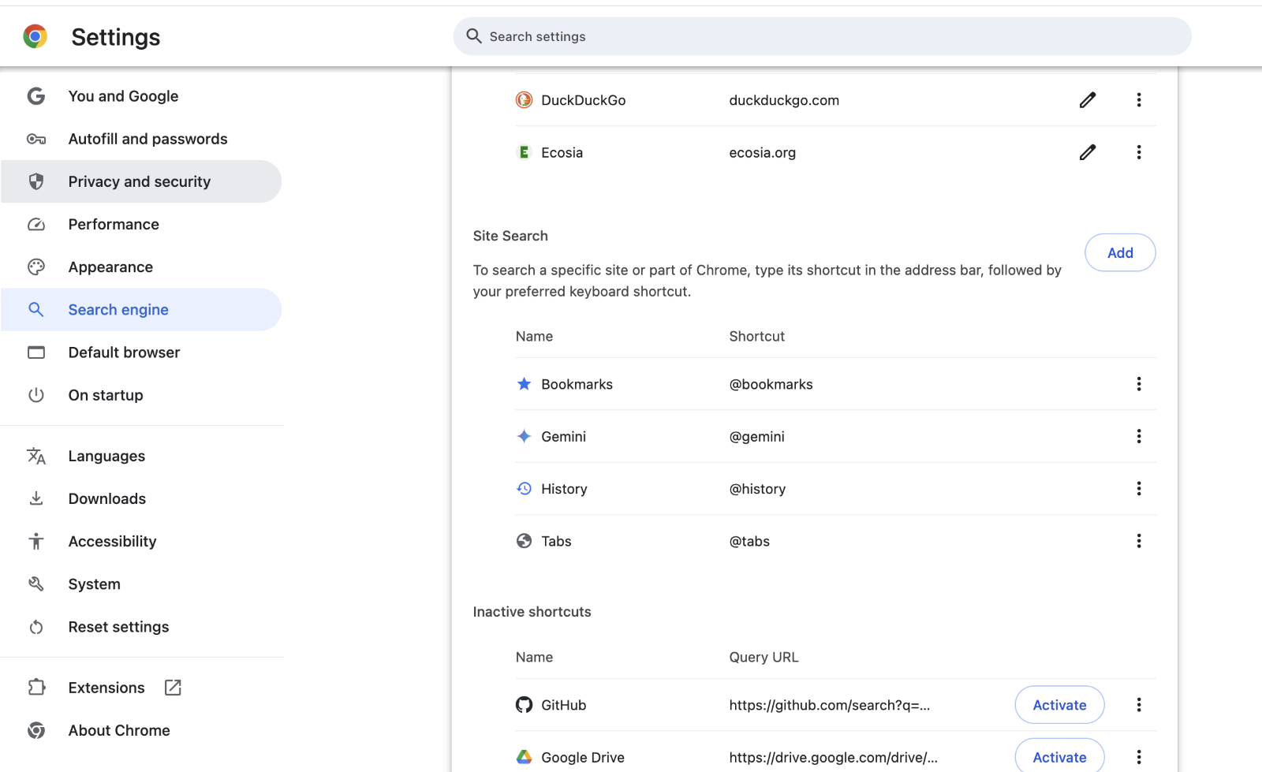Open more actions for Tabs shortcut
This screenshot has width=1262, height=772.
[x=1139, y=541]
